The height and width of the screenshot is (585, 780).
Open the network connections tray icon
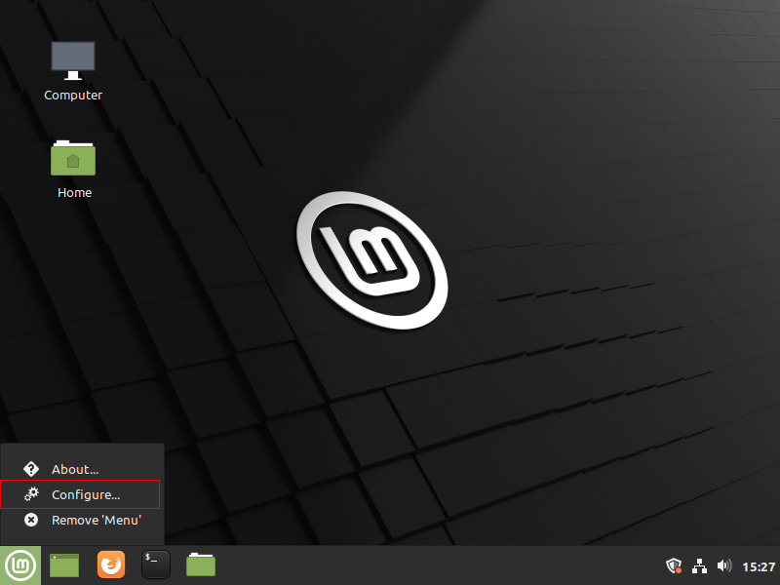[699, 566]
